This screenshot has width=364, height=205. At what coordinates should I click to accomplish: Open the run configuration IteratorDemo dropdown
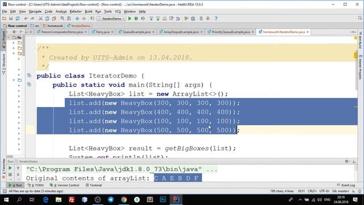click(x=111, y=19)
